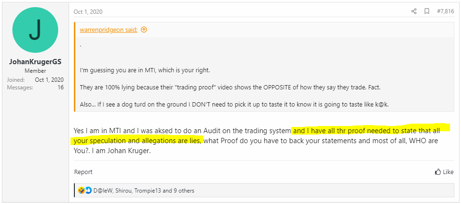The image size is (461, 204).
Task: Click the Oct 1, 2020 post date
Action: (x=88, y=12)
